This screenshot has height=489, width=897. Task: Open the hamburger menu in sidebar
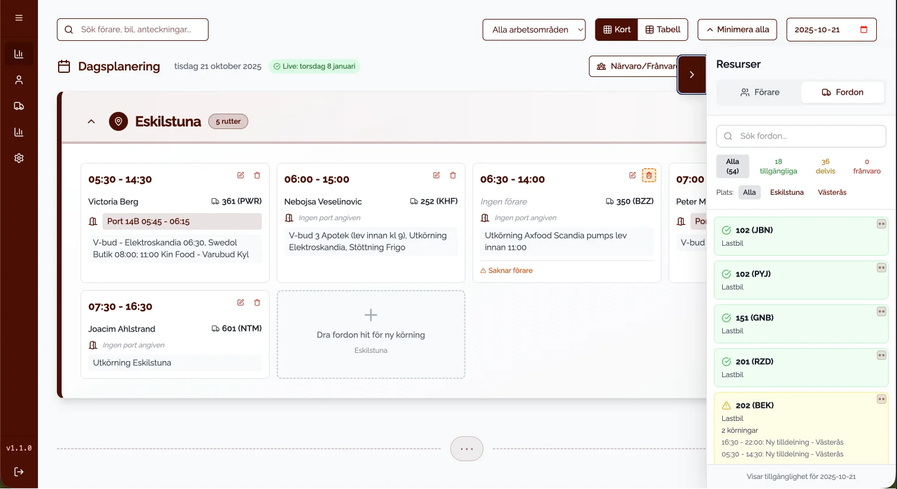click(19, 18)
